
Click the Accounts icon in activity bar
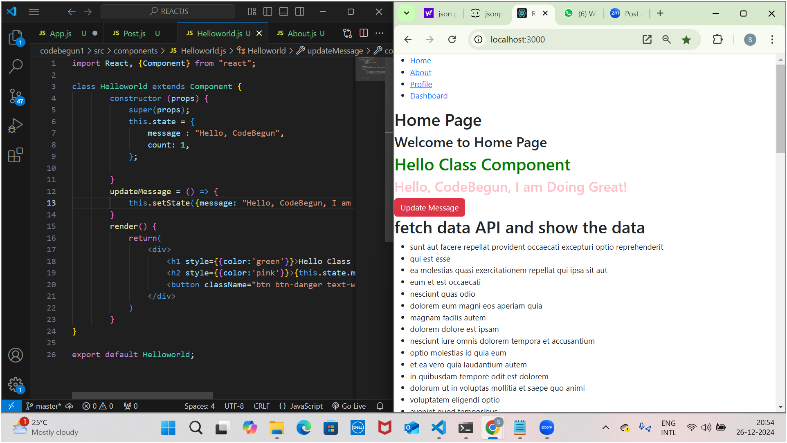coord(16,355)
